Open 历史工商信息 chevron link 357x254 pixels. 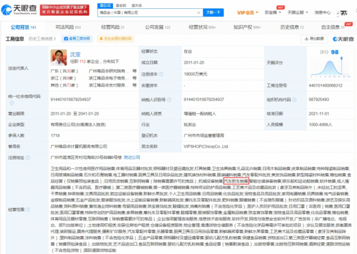(42, 39)
